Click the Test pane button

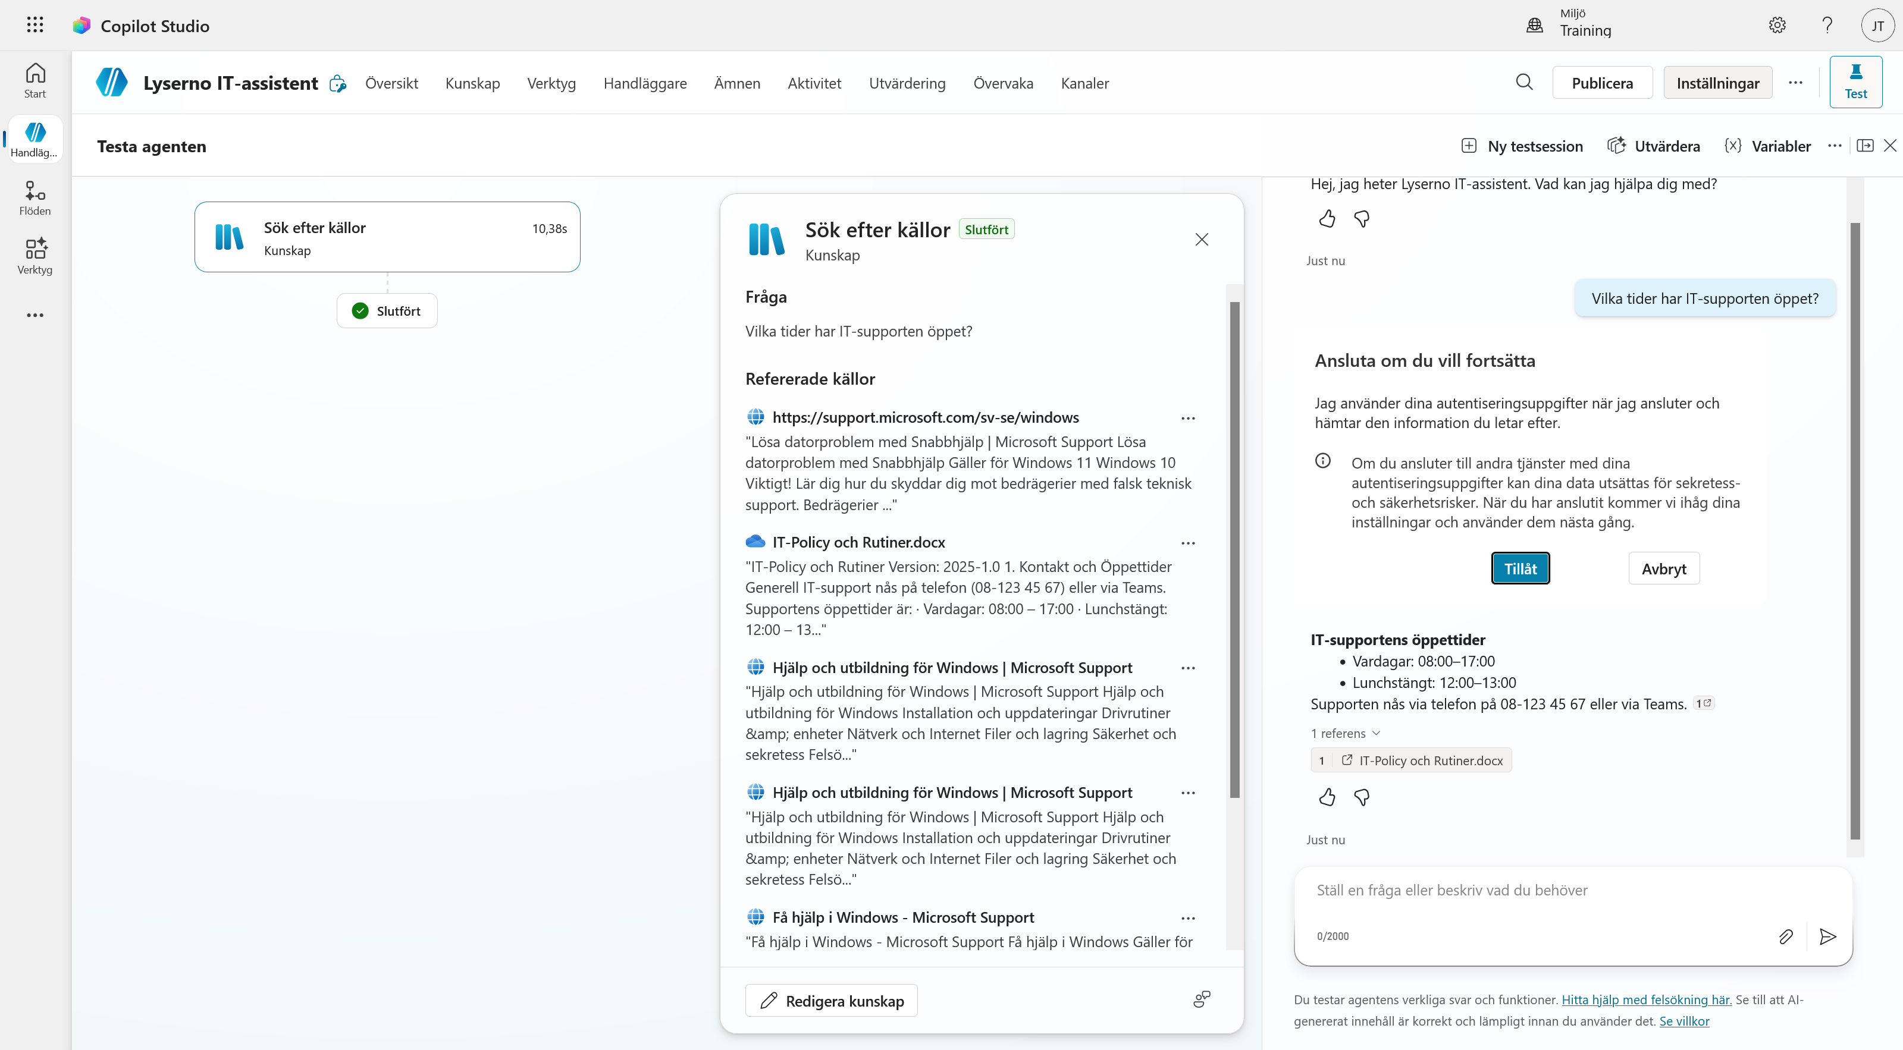[1855, 82]
